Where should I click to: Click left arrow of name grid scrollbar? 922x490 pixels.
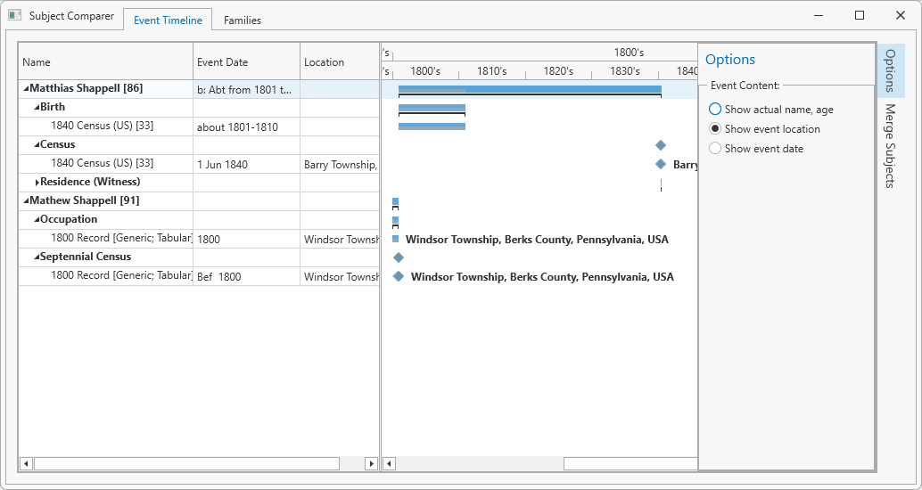[26, 464]
